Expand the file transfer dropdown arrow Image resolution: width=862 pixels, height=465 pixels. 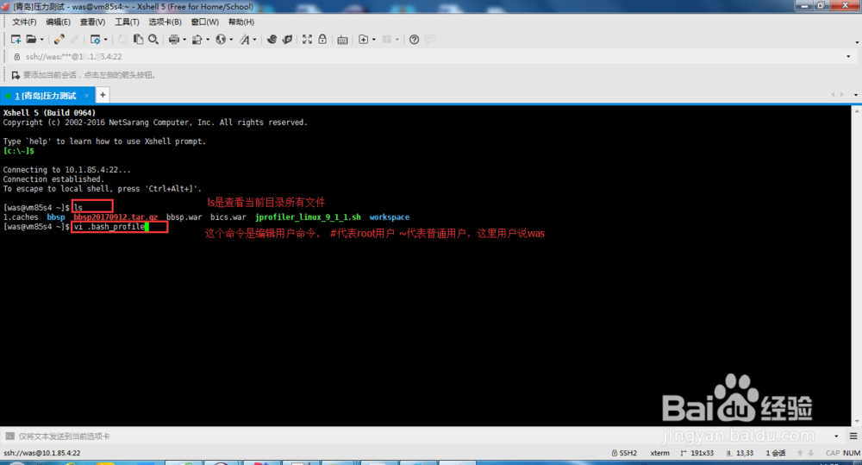click(x=208, y=40)
